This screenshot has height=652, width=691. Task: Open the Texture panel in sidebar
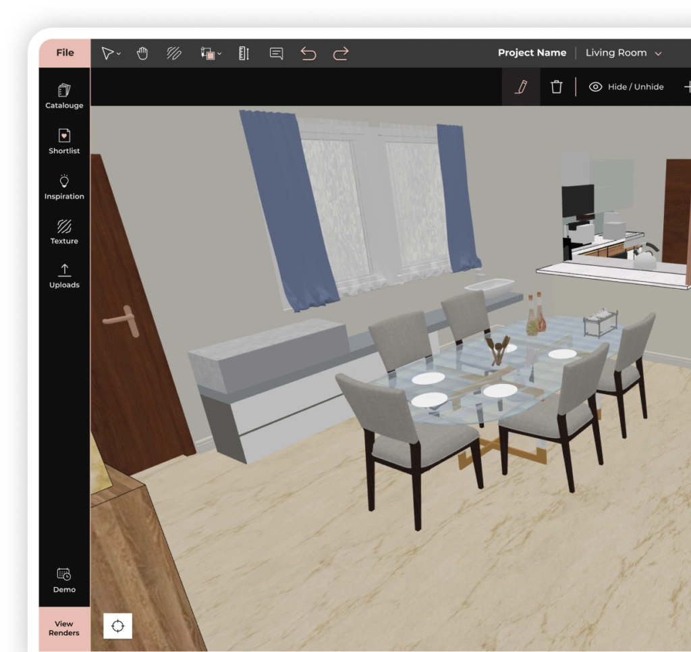pyautogui.click(x=64, y=232)
